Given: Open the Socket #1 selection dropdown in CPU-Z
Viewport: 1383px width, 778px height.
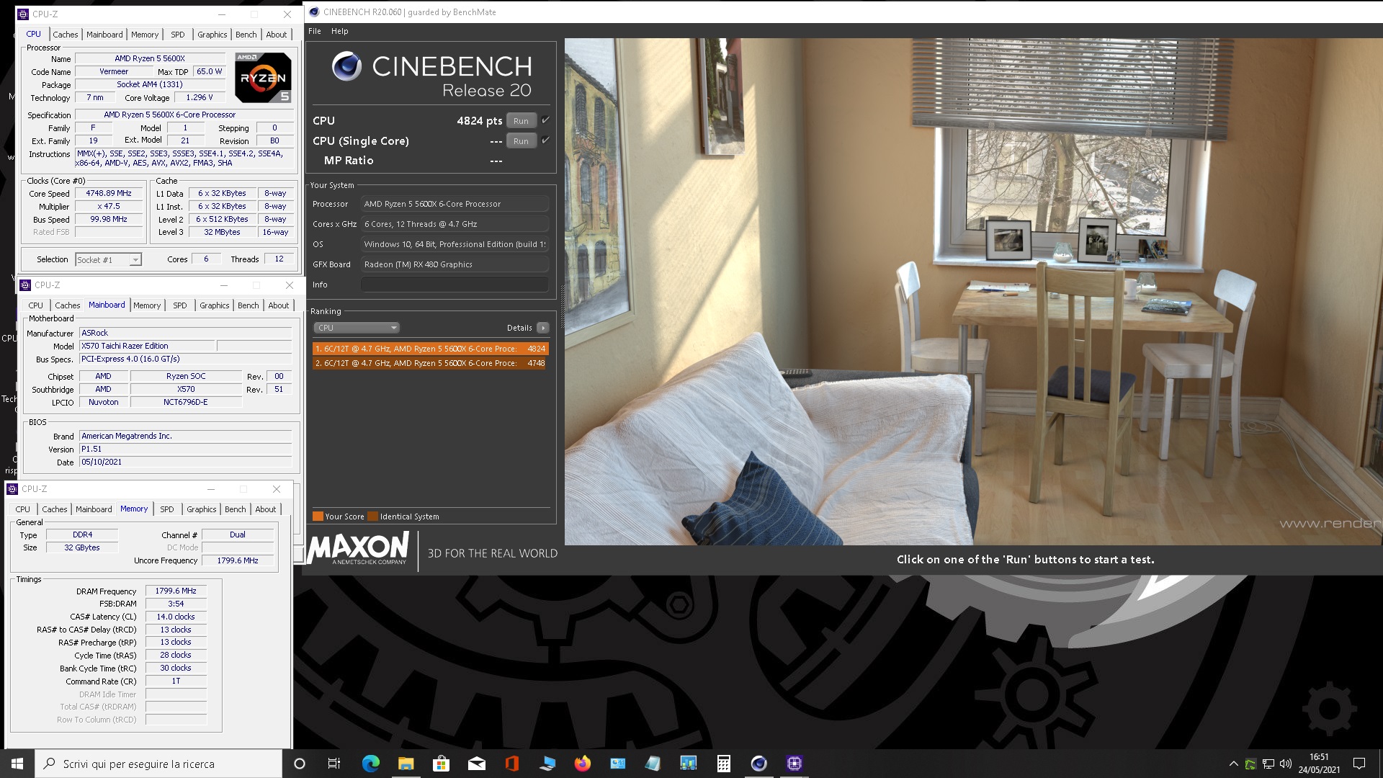Looking at the screenshot, I should point(108,260).
